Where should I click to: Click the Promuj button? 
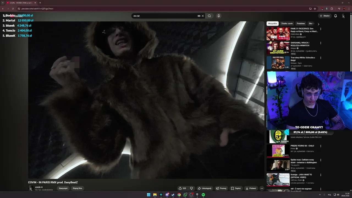(x=221, y=188)
